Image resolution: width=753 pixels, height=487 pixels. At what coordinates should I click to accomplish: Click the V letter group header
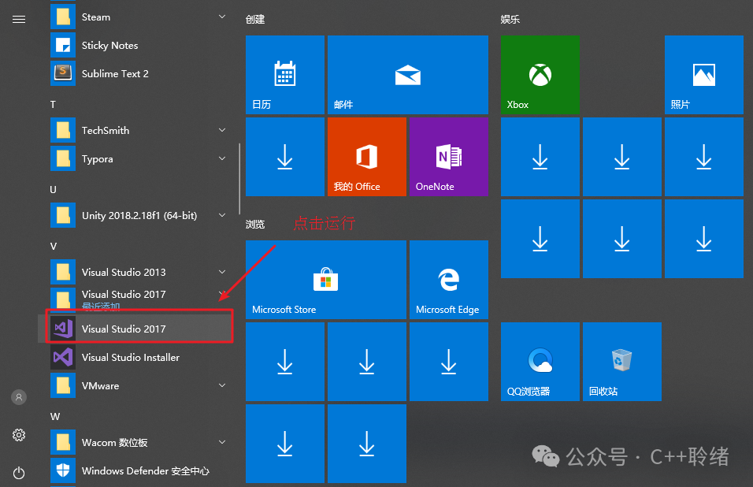point(54,246)
